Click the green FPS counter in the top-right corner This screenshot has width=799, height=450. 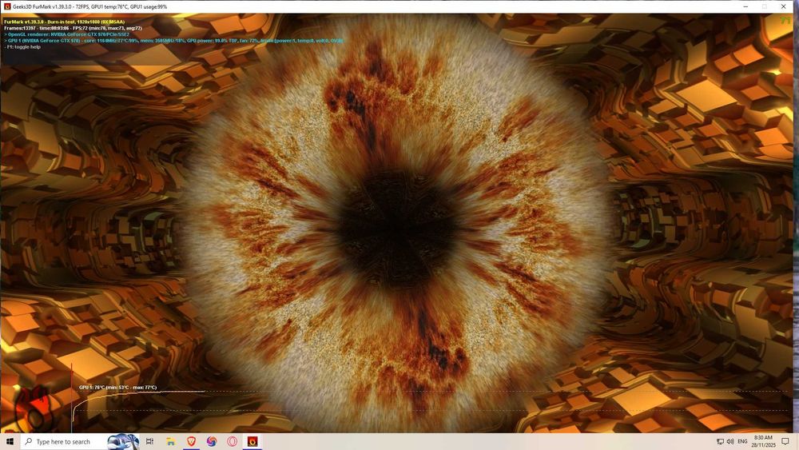tap(785, 21)
